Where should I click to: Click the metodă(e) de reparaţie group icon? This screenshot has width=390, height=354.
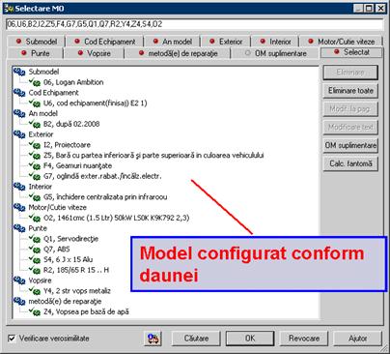(x=19, y=302)
